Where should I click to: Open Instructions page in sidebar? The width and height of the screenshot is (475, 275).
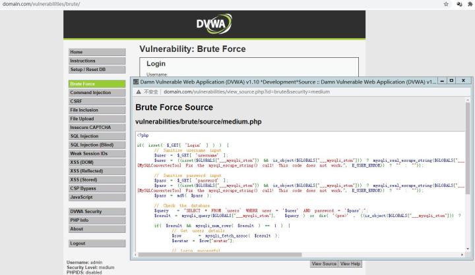(x=97, y=61)
